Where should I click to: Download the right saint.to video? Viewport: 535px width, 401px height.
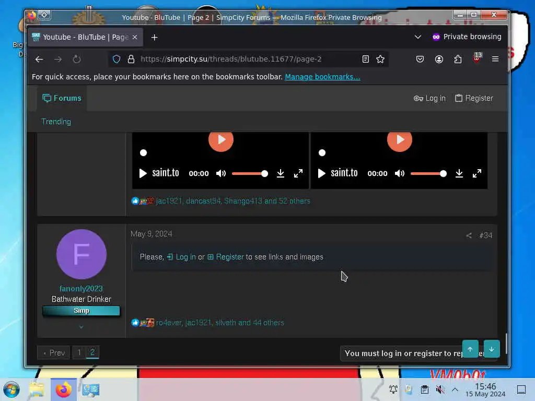click(x=459, y=173)
